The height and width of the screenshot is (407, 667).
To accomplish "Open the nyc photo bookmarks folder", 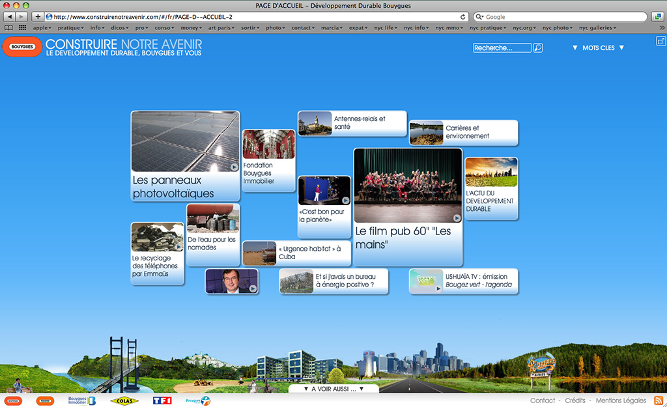I will (x=558, y=27).
